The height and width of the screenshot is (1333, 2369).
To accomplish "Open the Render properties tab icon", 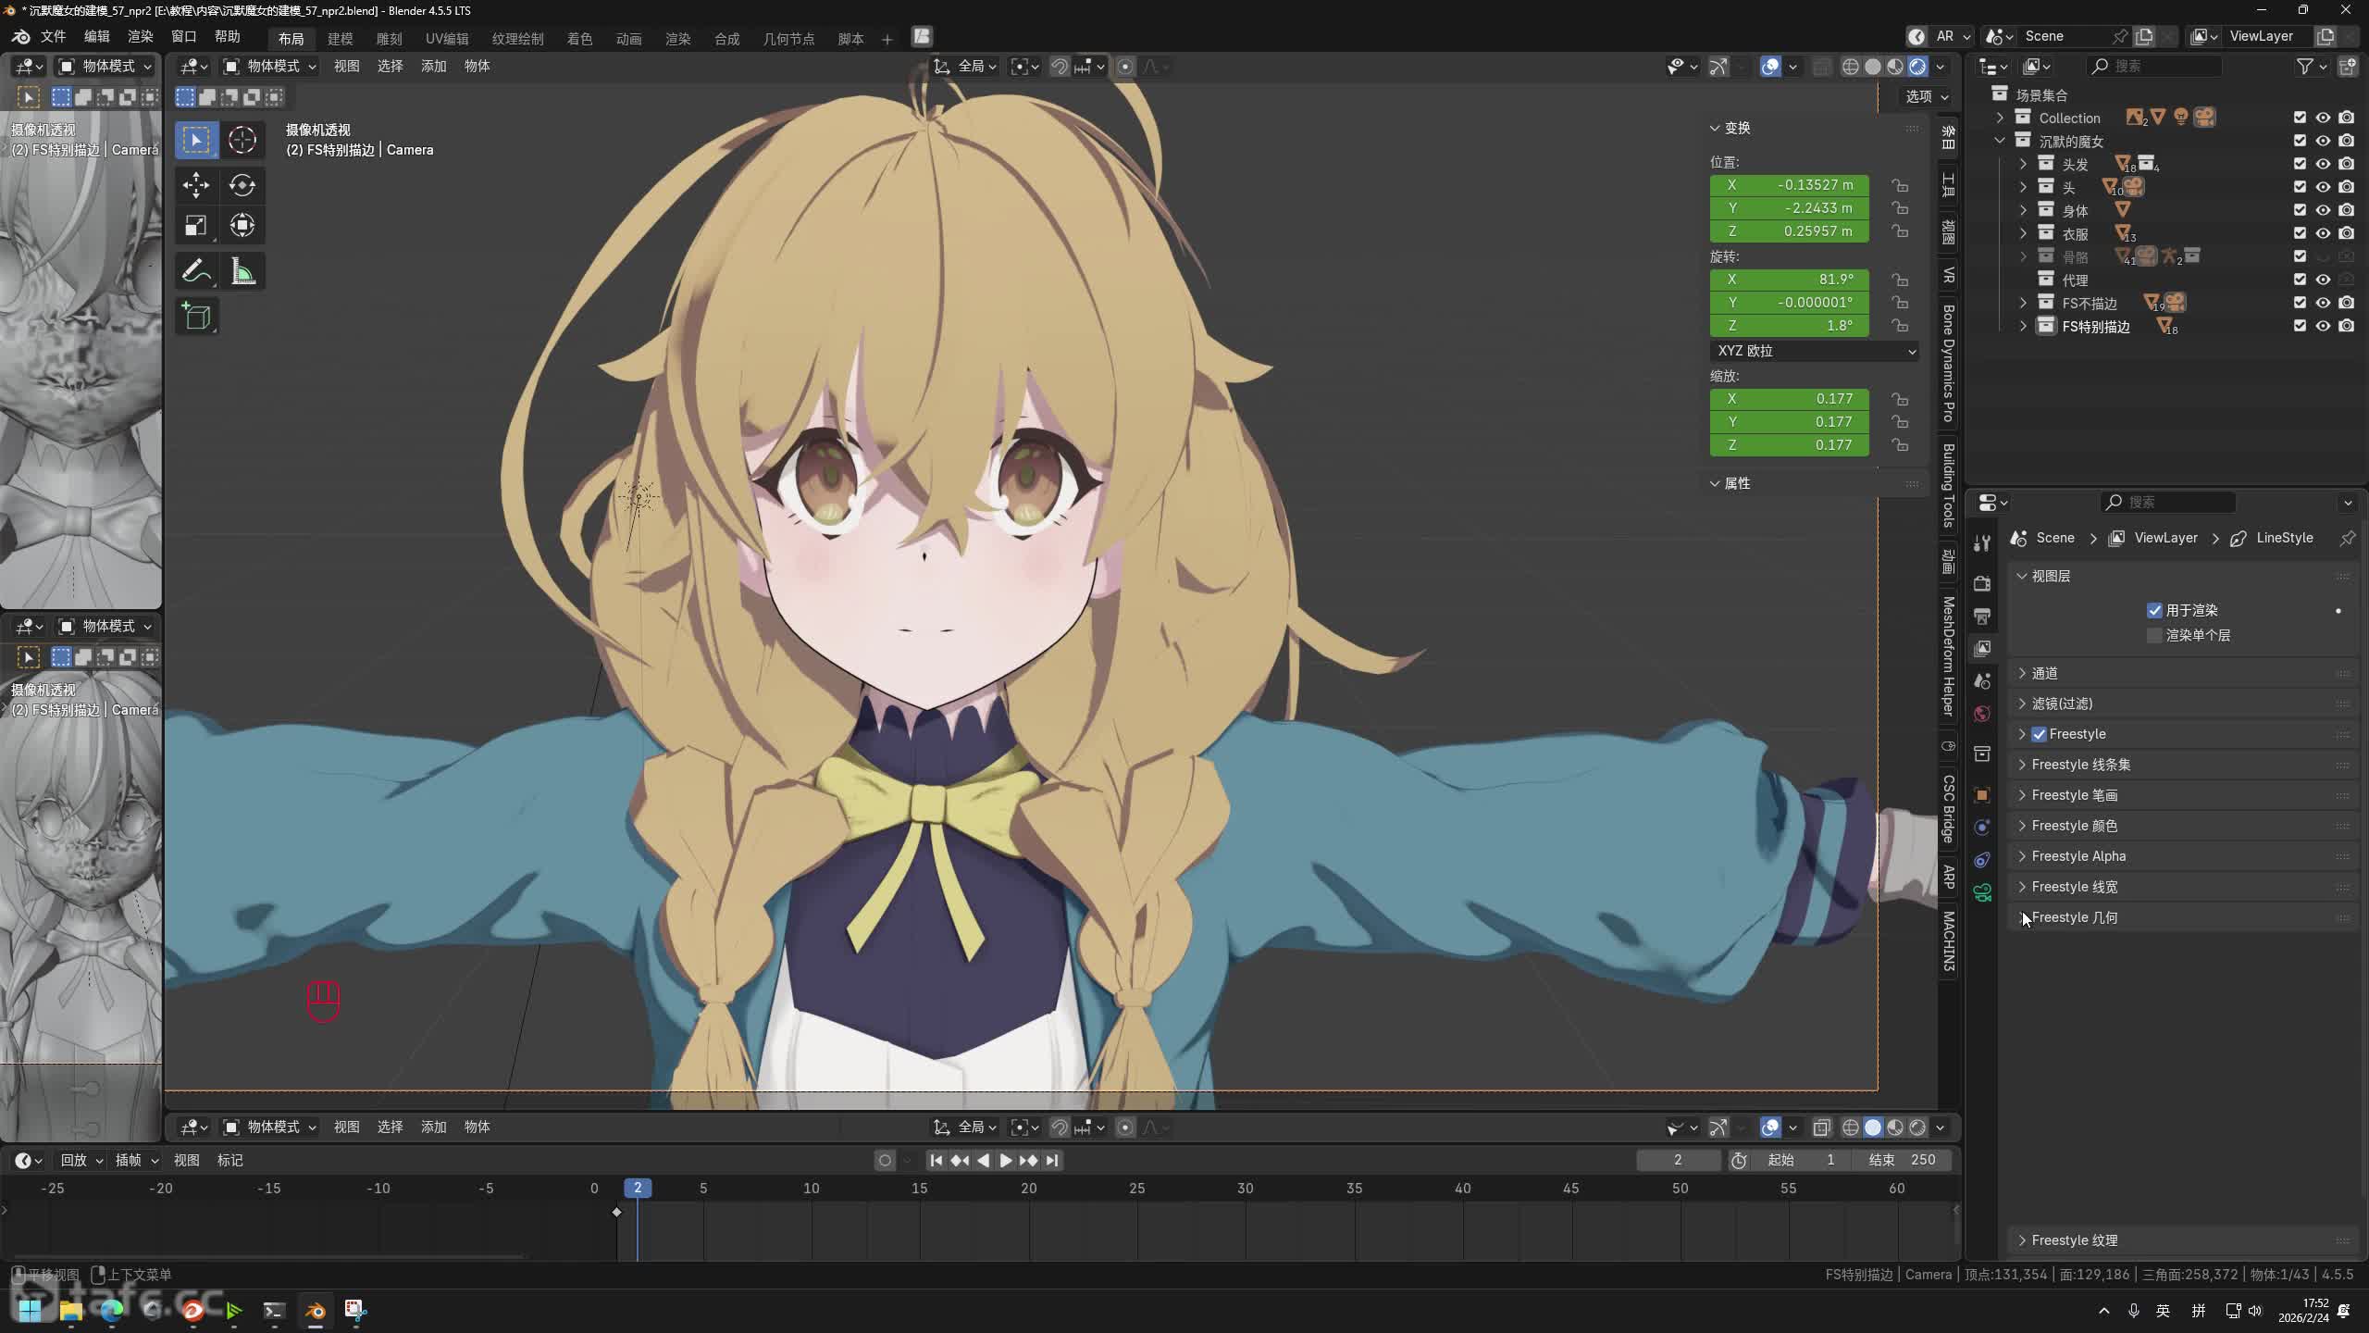I will [1982, 583].
